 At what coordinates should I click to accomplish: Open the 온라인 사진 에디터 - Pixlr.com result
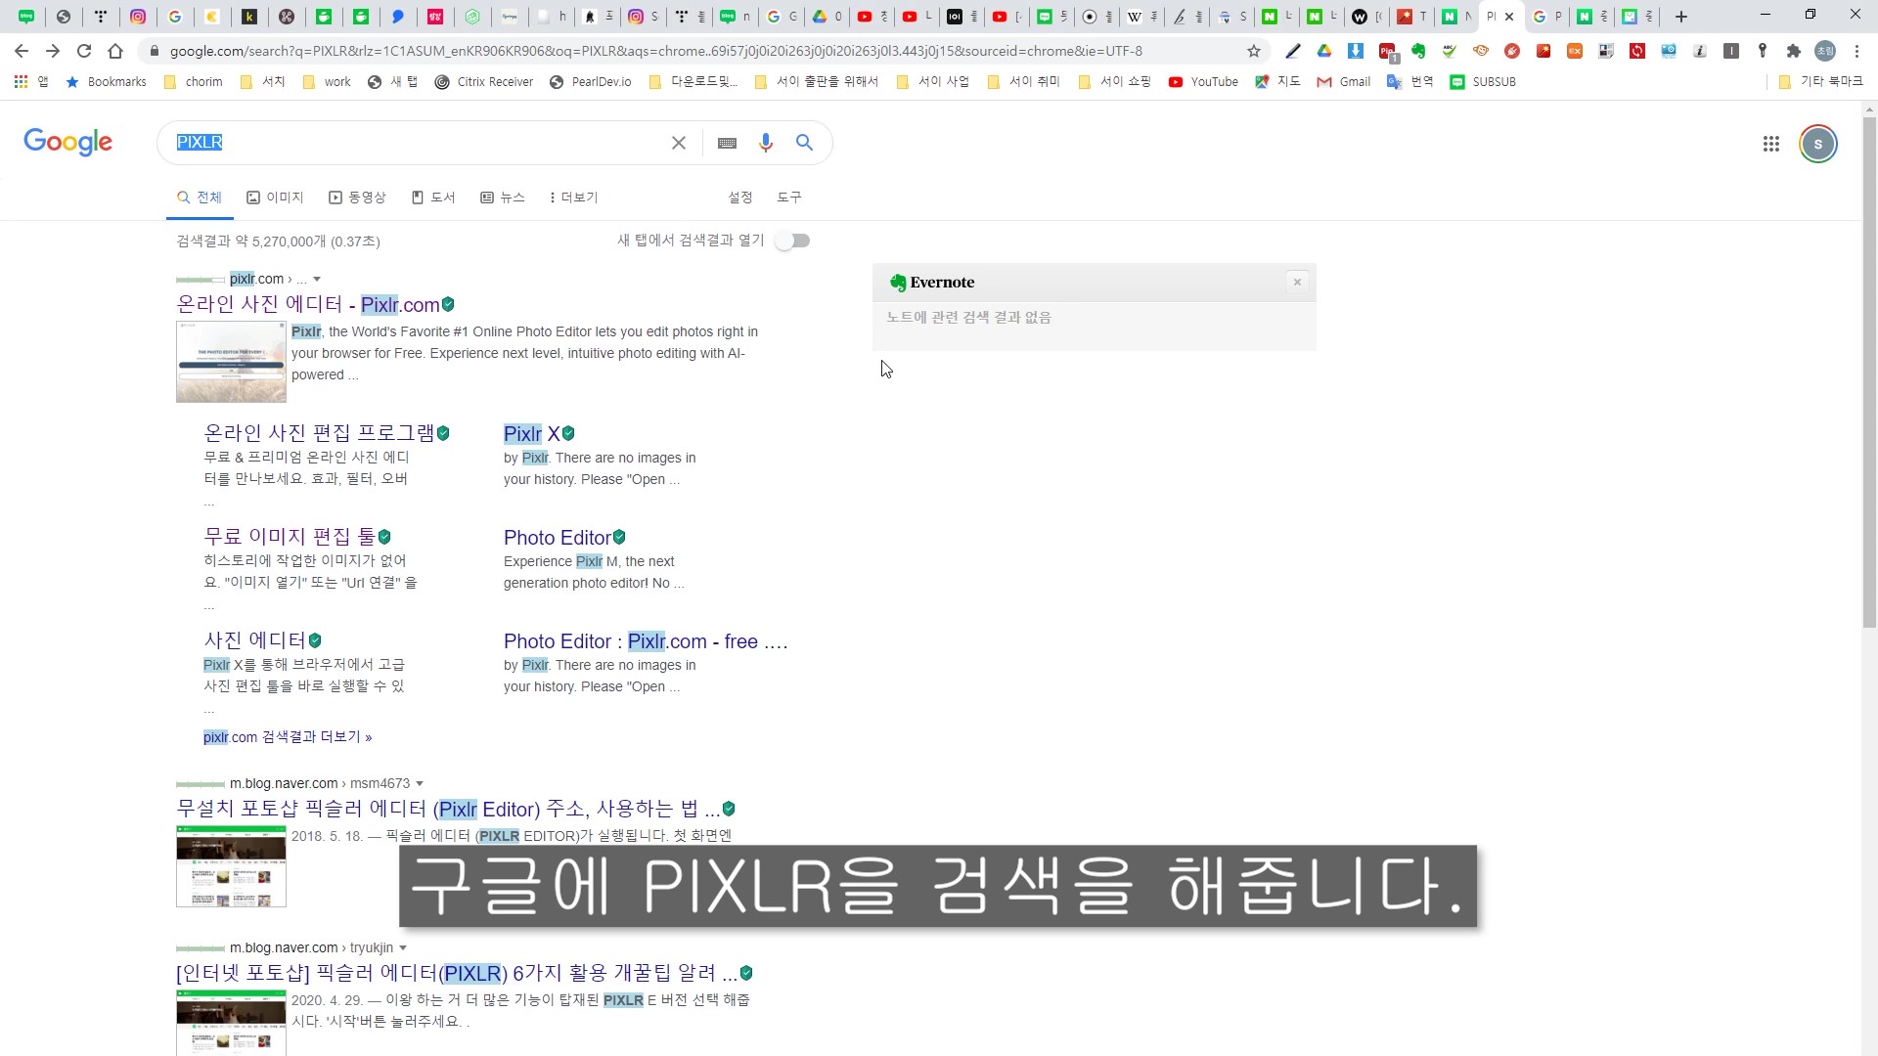click(308, 305)
